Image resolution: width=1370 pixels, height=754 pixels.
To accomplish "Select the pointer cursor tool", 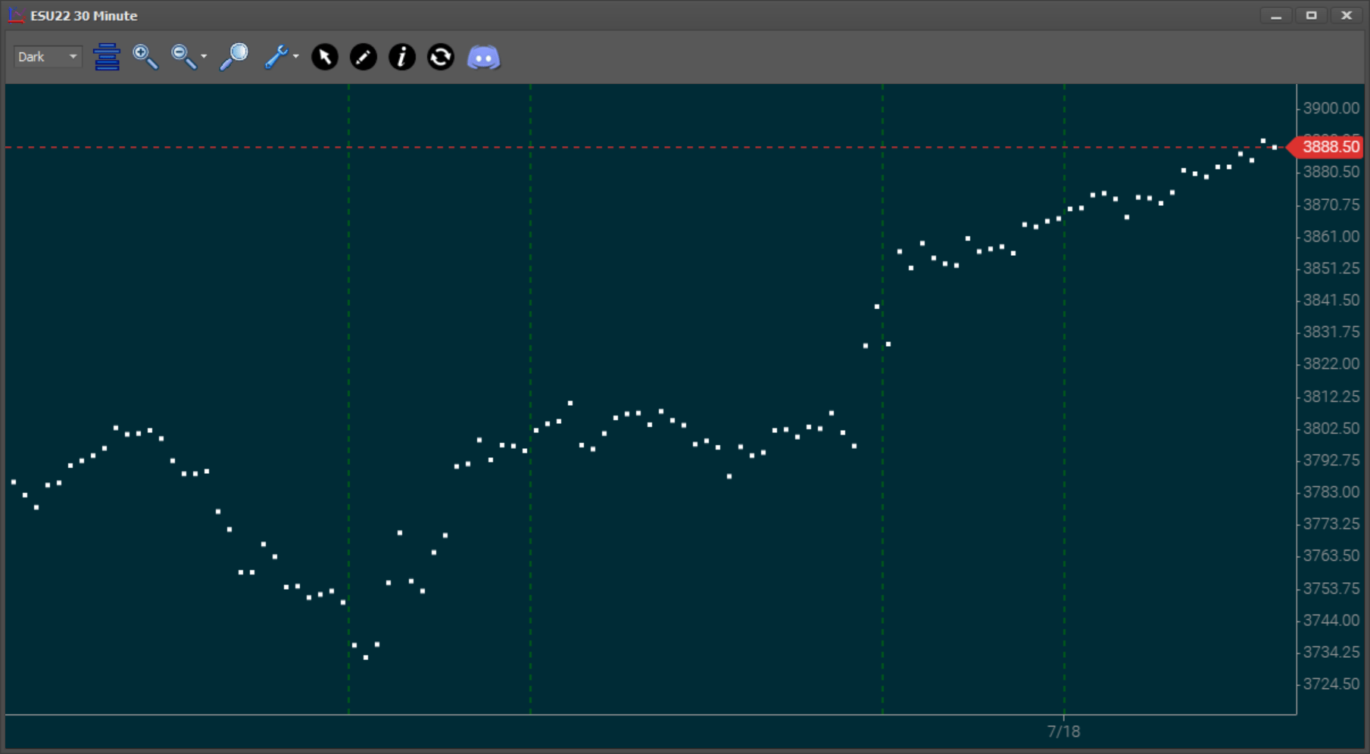I will [x=325, y=57].
